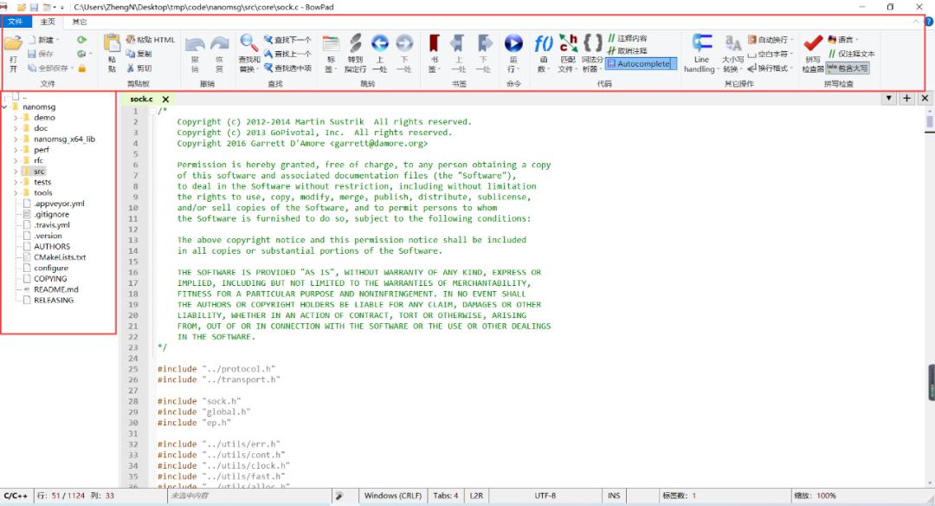The width and height of the screenshot is (935, 506).
Task: Open 查找和替换 (Find and Replace) magnifier
Action: pyautogui.click(x=248, y=43)
